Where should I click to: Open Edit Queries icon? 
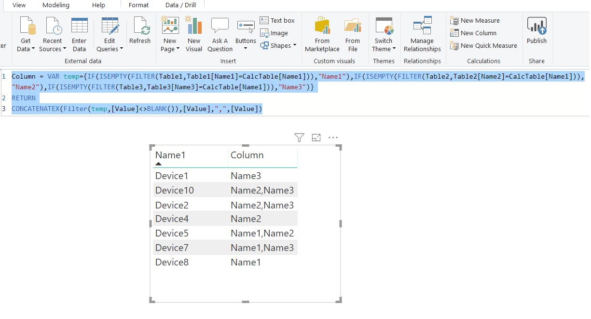pos(110,26)
